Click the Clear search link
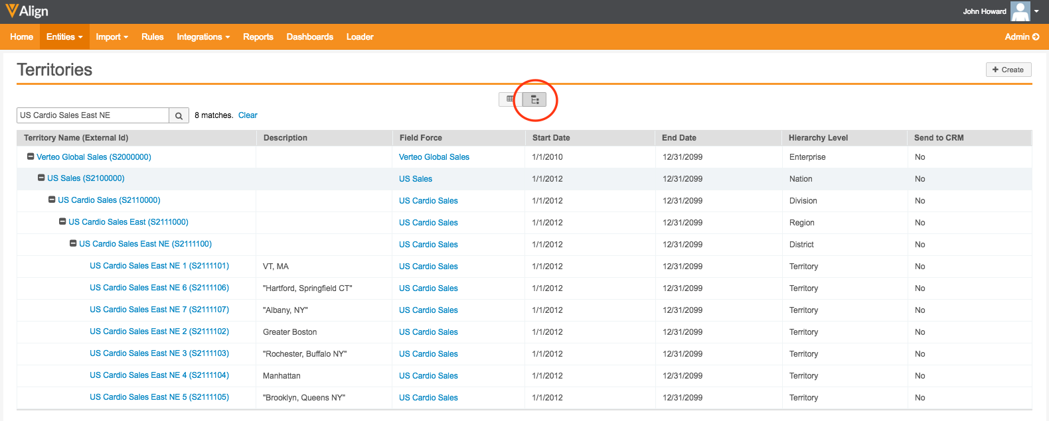The height and width of the screenshot is (421, 1049). click(x=248, y=115)
